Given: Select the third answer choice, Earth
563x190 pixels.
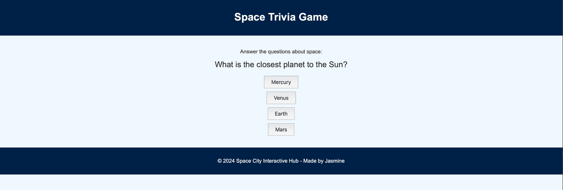Looking at the screenshot, I should click(281, 114).
